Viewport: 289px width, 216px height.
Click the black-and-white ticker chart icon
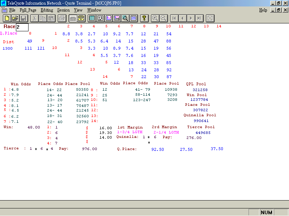point(100,18)
